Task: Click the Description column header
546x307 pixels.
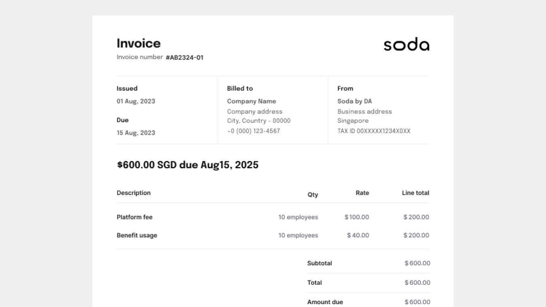Action: click(x=133, y=193)
